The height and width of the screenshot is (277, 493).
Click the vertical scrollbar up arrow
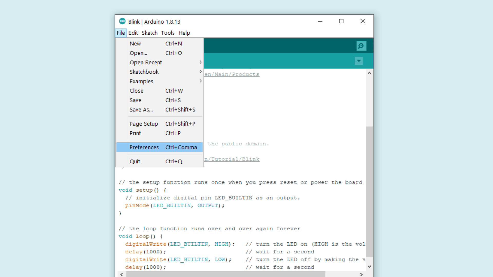click(369, 73)
